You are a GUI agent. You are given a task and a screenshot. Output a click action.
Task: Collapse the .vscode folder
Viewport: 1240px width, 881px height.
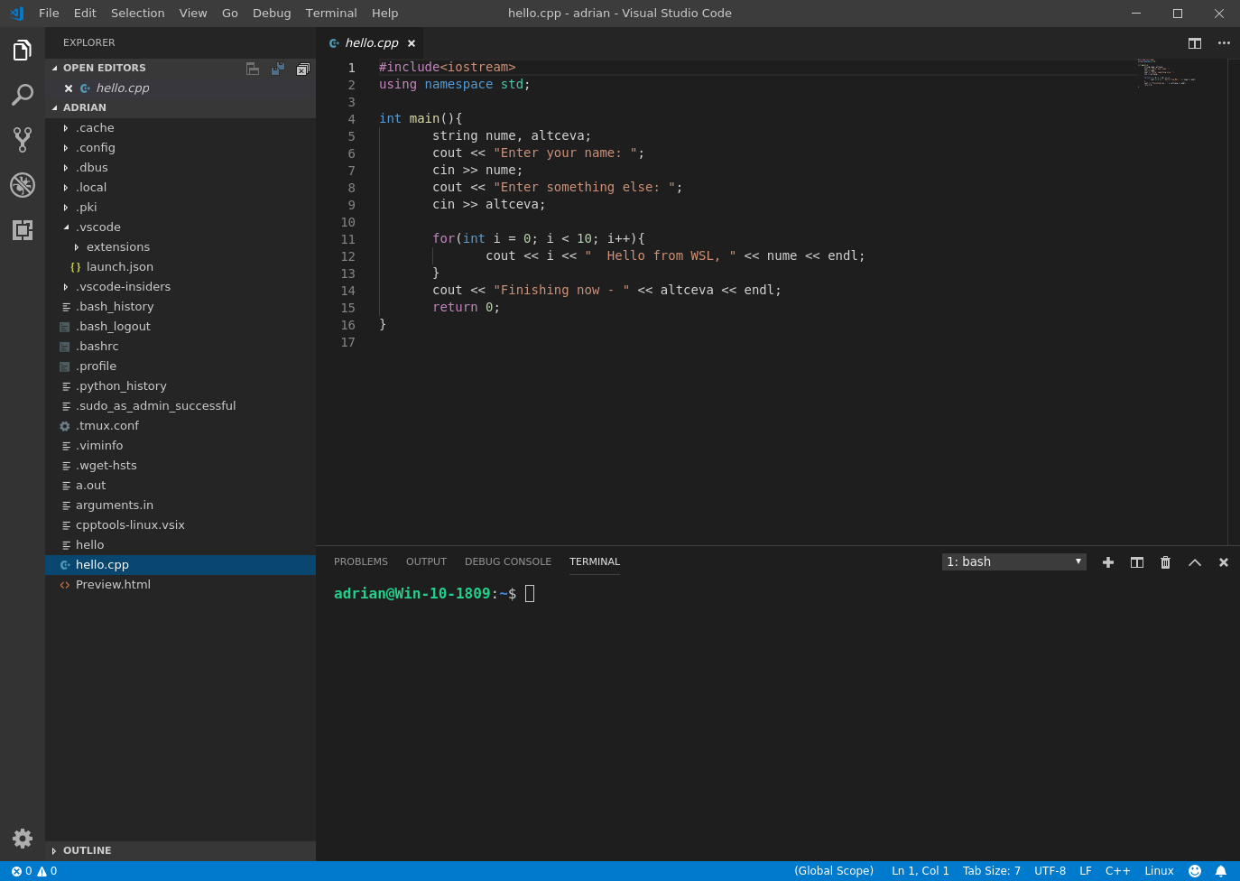pyautogui.click(x=66, y=227)
